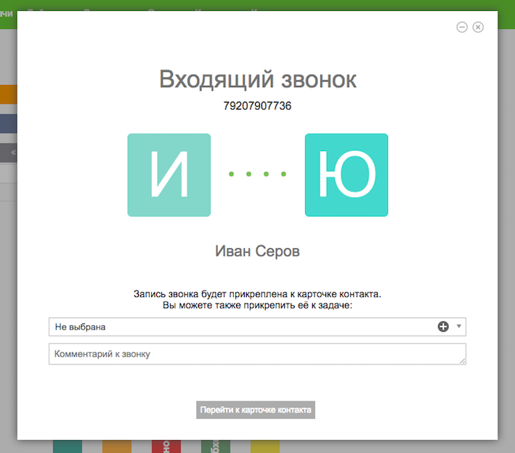This screenshot has width=515, height=453.
Task: Grab the comment field resize handle
Action: point(462,360)
